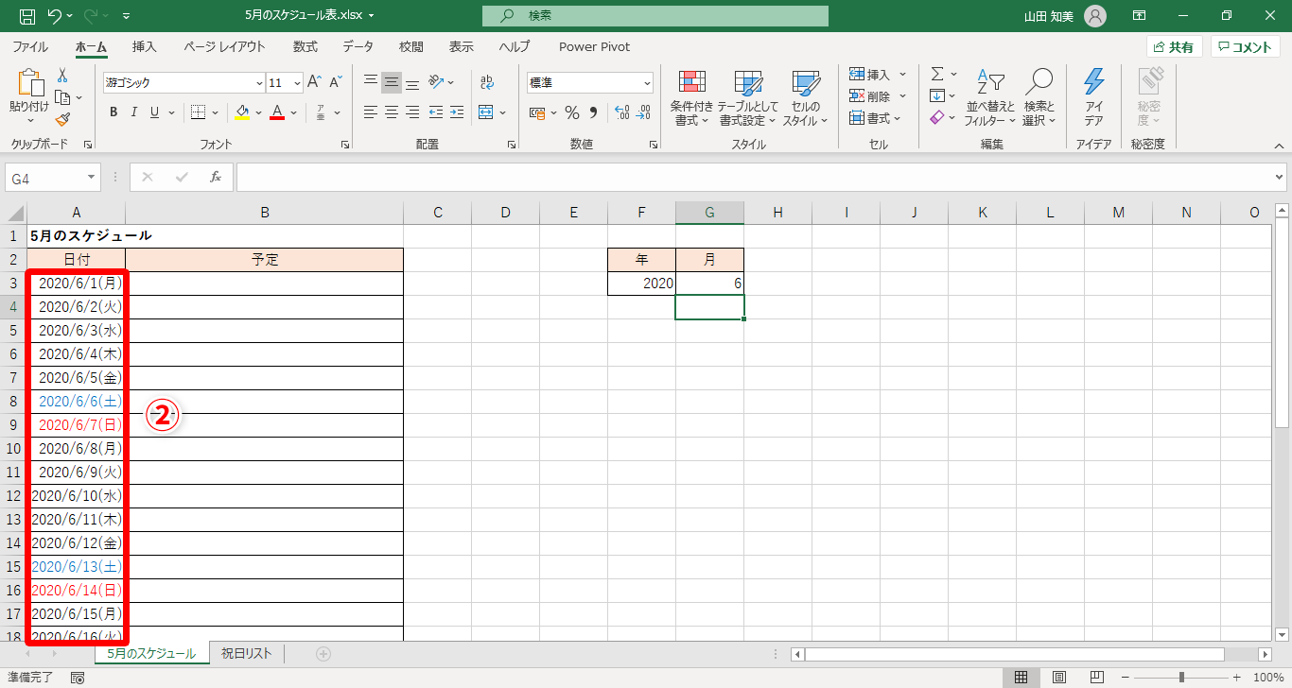
Task: Collapse the ribbon with the caret
Action: coord(1280,146)
